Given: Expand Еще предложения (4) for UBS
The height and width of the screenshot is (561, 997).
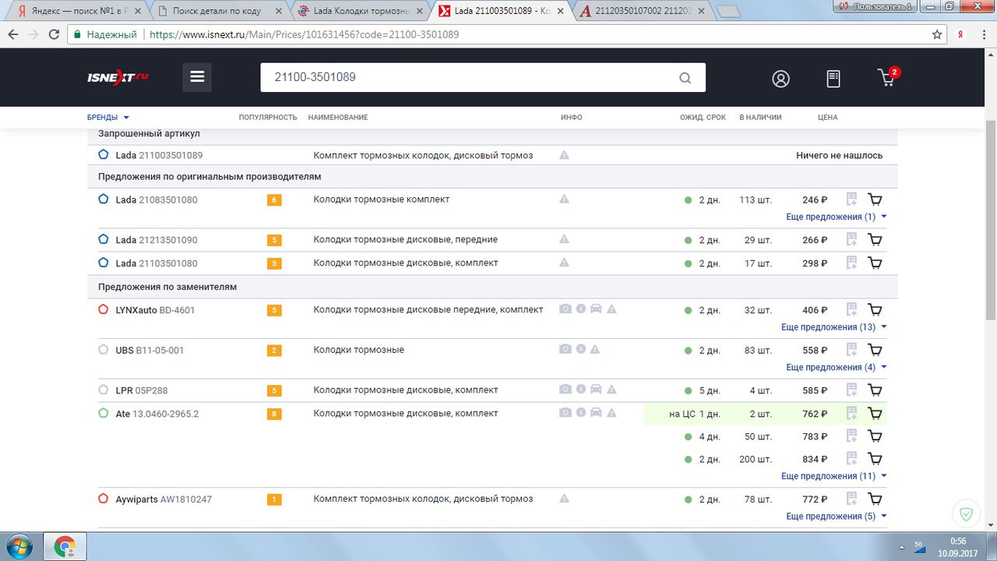Looking at the screenshot, I should [837, 367].
